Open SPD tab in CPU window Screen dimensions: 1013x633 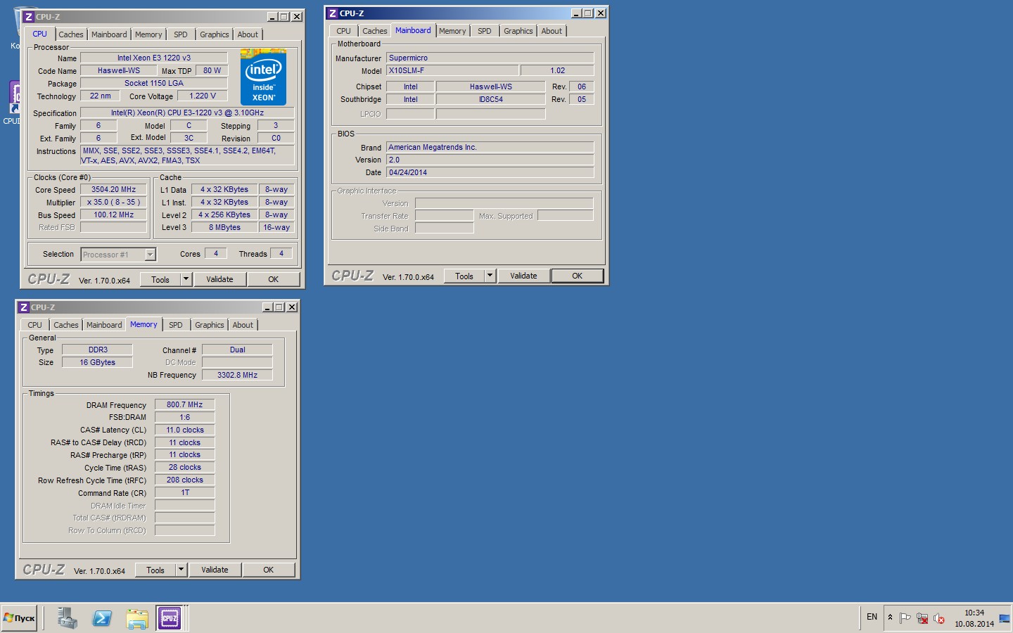181,34
